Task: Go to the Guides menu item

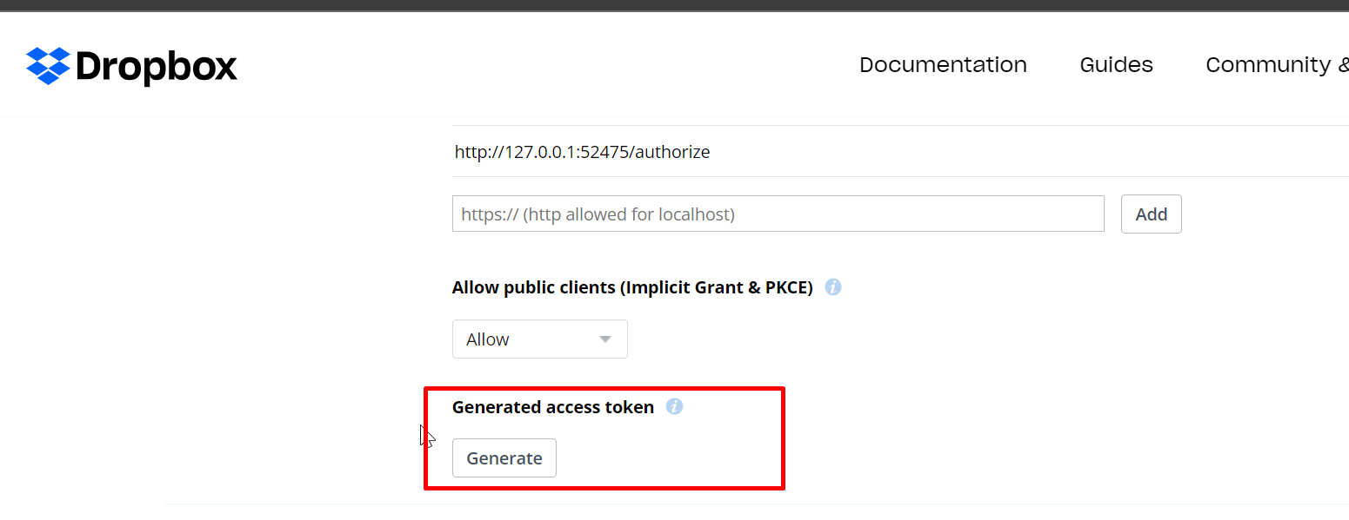Action: click(x=1116, y=65)
